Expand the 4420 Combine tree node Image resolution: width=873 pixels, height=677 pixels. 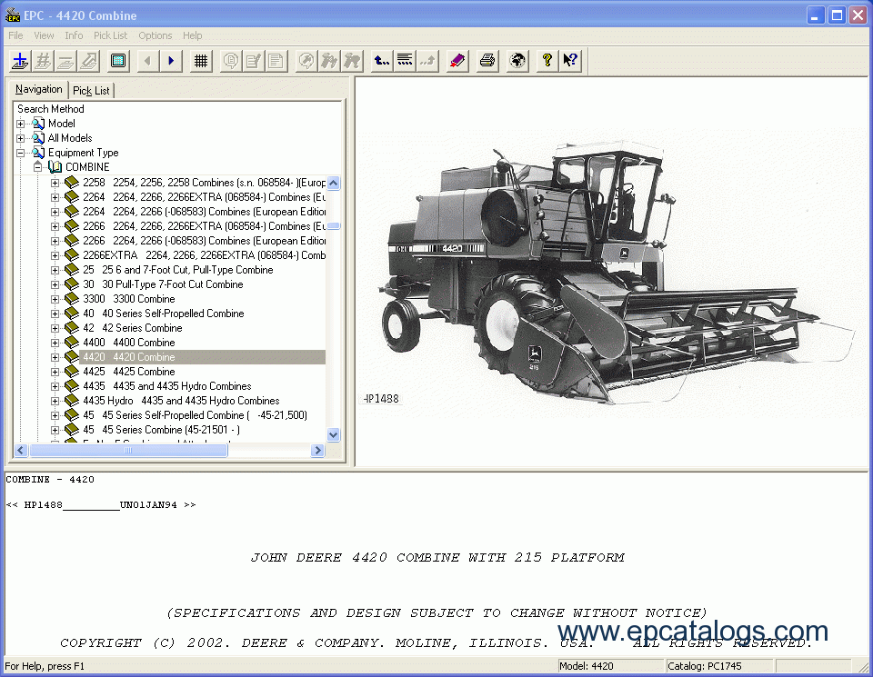pyautogui.click(x=55, y=357)
